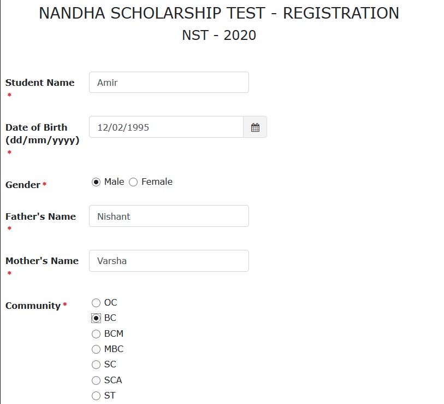This screenshot has height=404, width=444.
Task: Open the date of birth calendar picker
Action: point(255,127)
